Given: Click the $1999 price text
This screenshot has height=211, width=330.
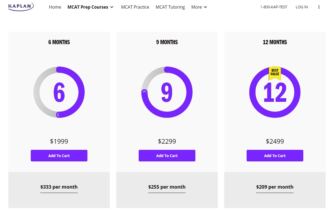Looking at the screenshot, I should tap(59, 141).
